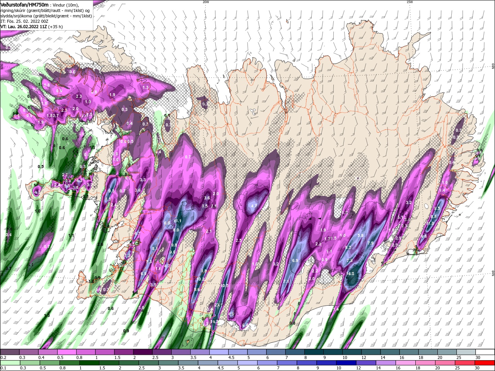Click the 6.8 precipitation value on map
The image size is (495, 371).
point(424,236)
